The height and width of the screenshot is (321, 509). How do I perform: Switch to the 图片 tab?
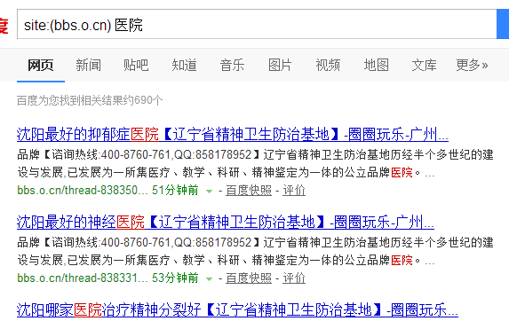pos(280,65)
